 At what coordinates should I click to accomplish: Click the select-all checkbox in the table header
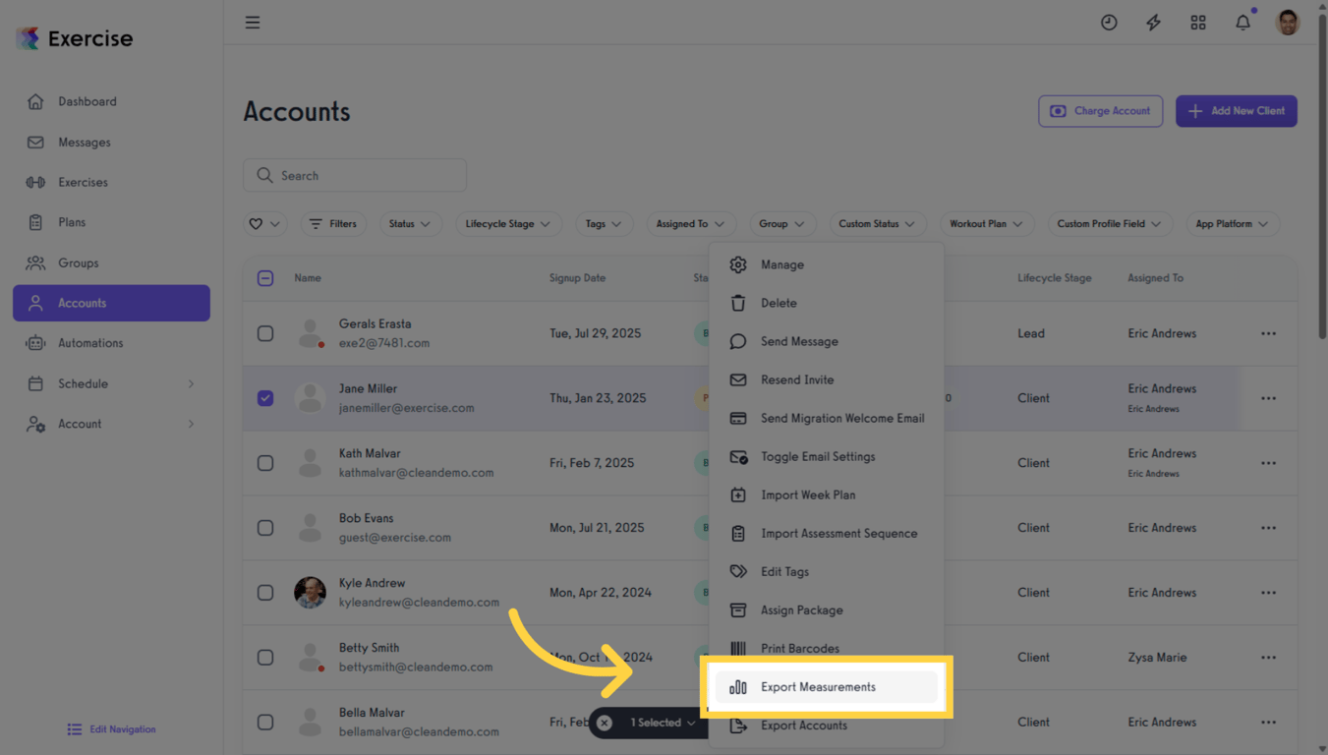(x=264, y=278)
